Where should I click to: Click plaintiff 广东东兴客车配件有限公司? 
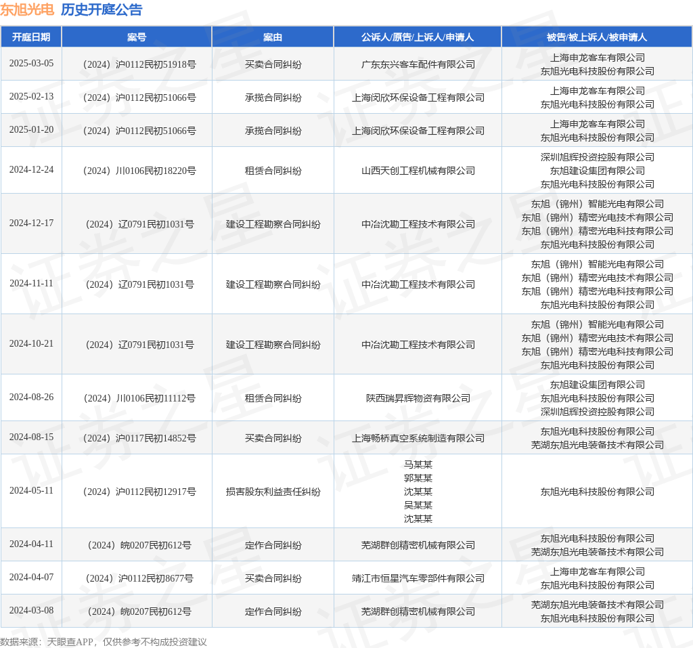click(x=418, y=64)
